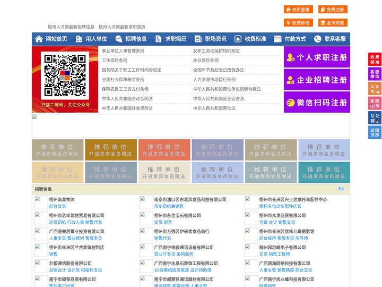Screen dimensions: 382x287
Task: Open 前台文员 job link
Action: [x=57, y=206]
